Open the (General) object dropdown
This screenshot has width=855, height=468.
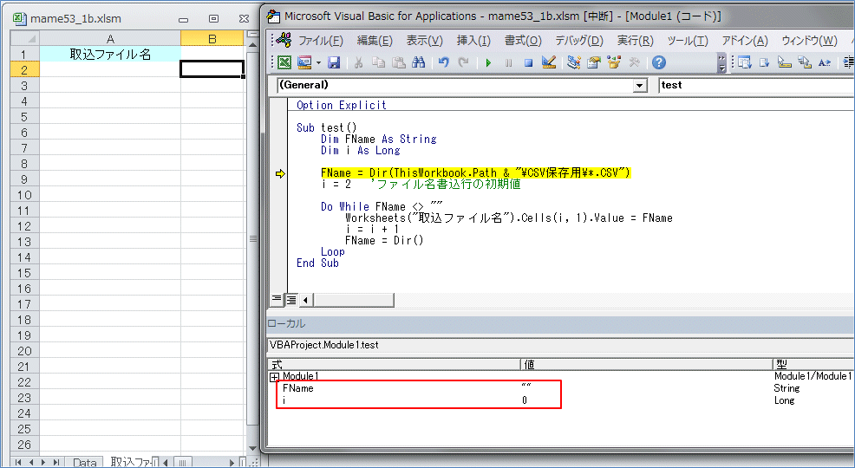[x=640, y=85]
